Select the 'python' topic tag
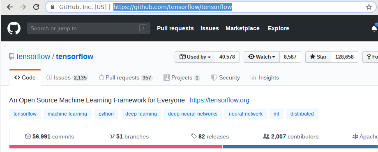The height and width of the screenshot is (152, 378). [x=106, y=114]
